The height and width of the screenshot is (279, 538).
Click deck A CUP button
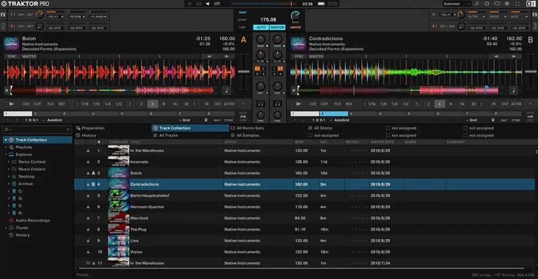pyautogui.click(x=37, y=104)
